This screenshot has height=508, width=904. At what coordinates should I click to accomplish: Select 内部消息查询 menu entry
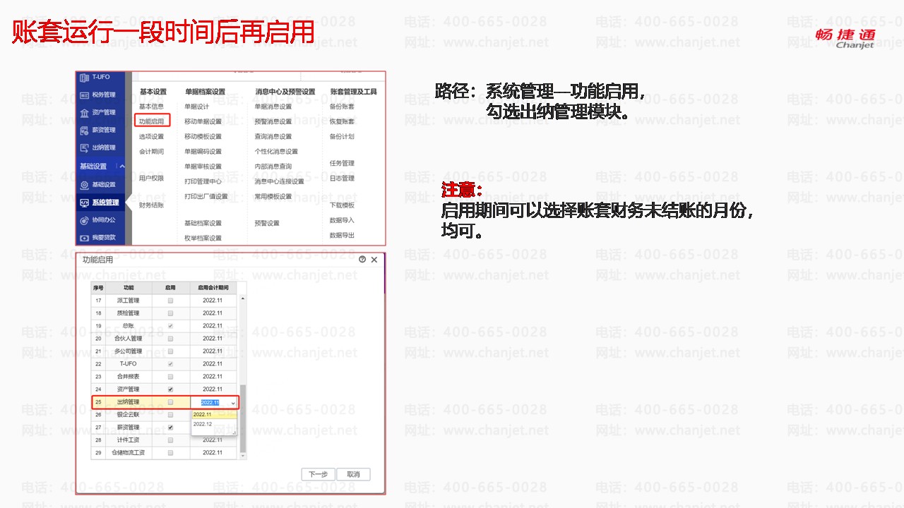coord(273,167)
